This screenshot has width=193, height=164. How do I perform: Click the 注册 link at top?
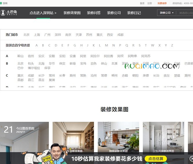[x=149, y=3]
